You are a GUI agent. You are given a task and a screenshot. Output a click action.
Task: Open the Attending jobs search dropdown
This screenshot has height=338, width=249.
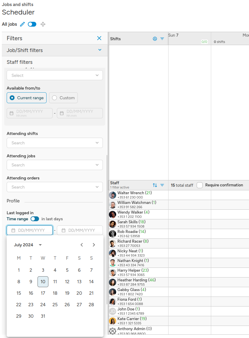pos(55,165)
